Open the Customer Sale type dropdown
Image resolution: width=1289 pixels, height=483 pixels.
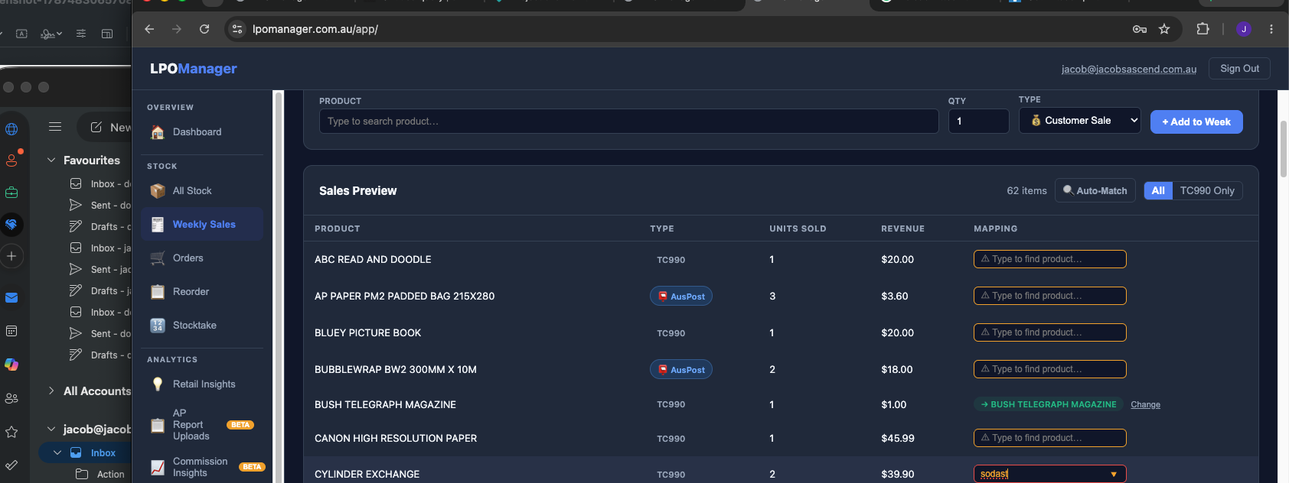point(1080,121)
